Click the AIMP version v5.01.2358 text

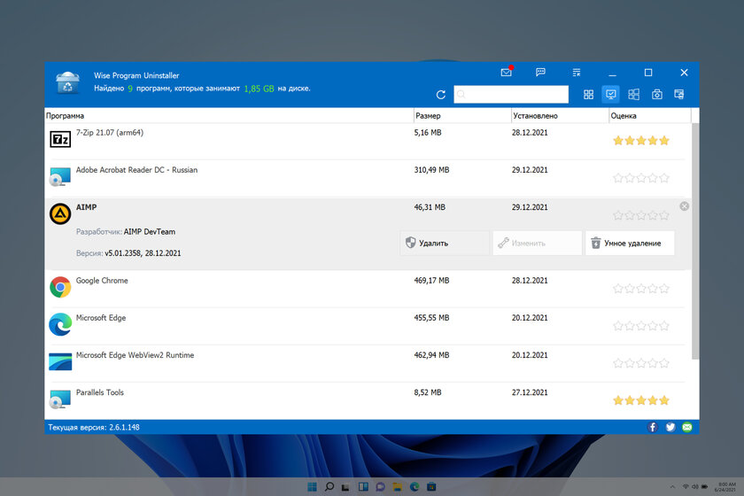pos(143,253)
